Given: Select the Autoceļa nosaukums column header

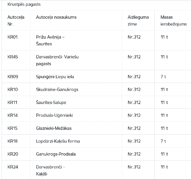Looking at the screenshot, I should (56, 17).
